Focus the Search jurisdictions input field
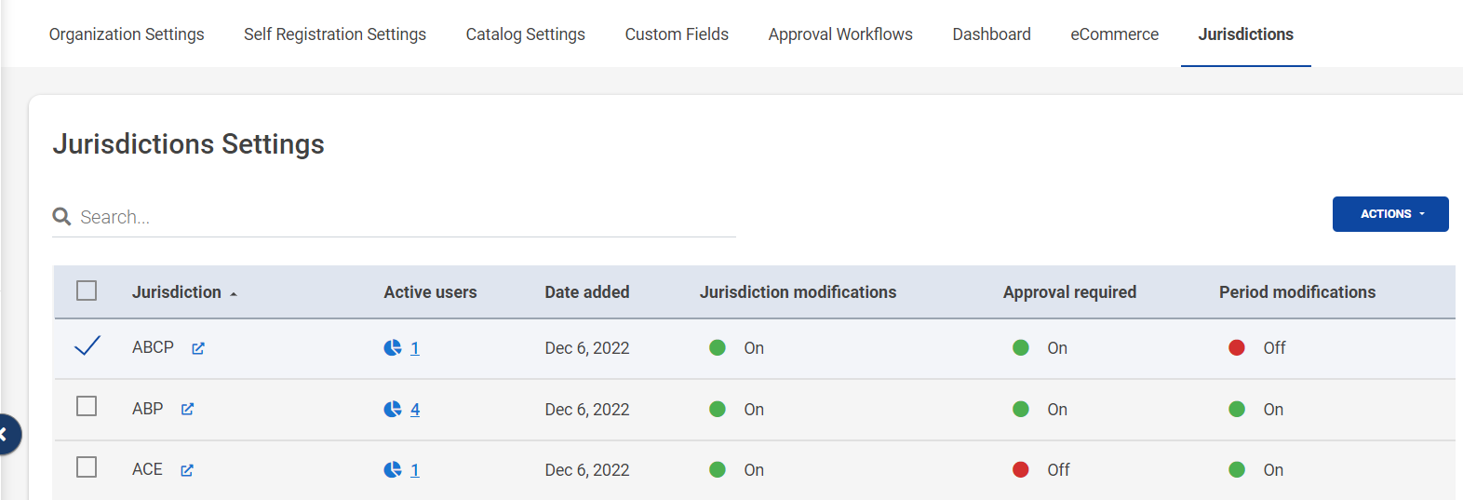Screen dimensions: 1463x500 click(x=400, y=217)
